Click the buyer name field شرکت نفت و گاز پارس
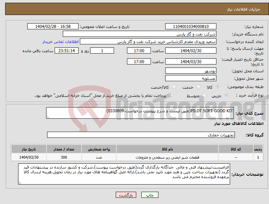This screenshot has width=269, height=204. pos(140,34)
